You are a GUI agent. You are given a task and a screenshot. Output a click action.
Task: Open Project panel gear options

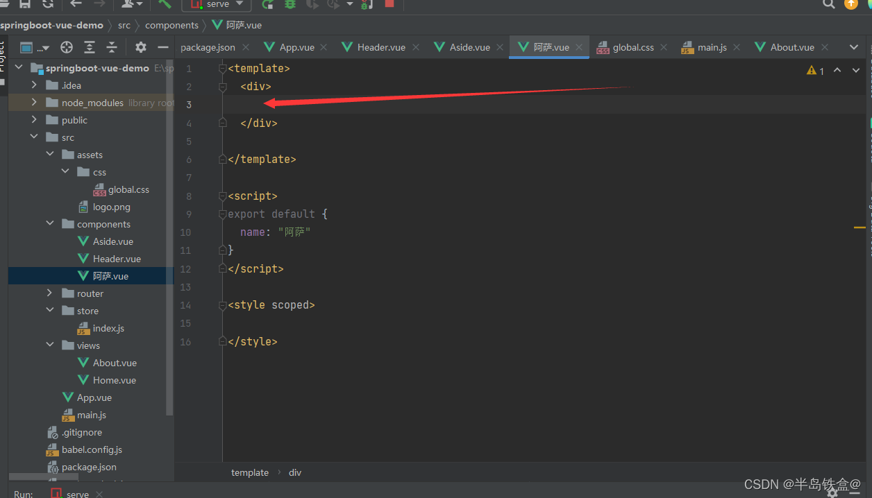(x=141, y=47)
